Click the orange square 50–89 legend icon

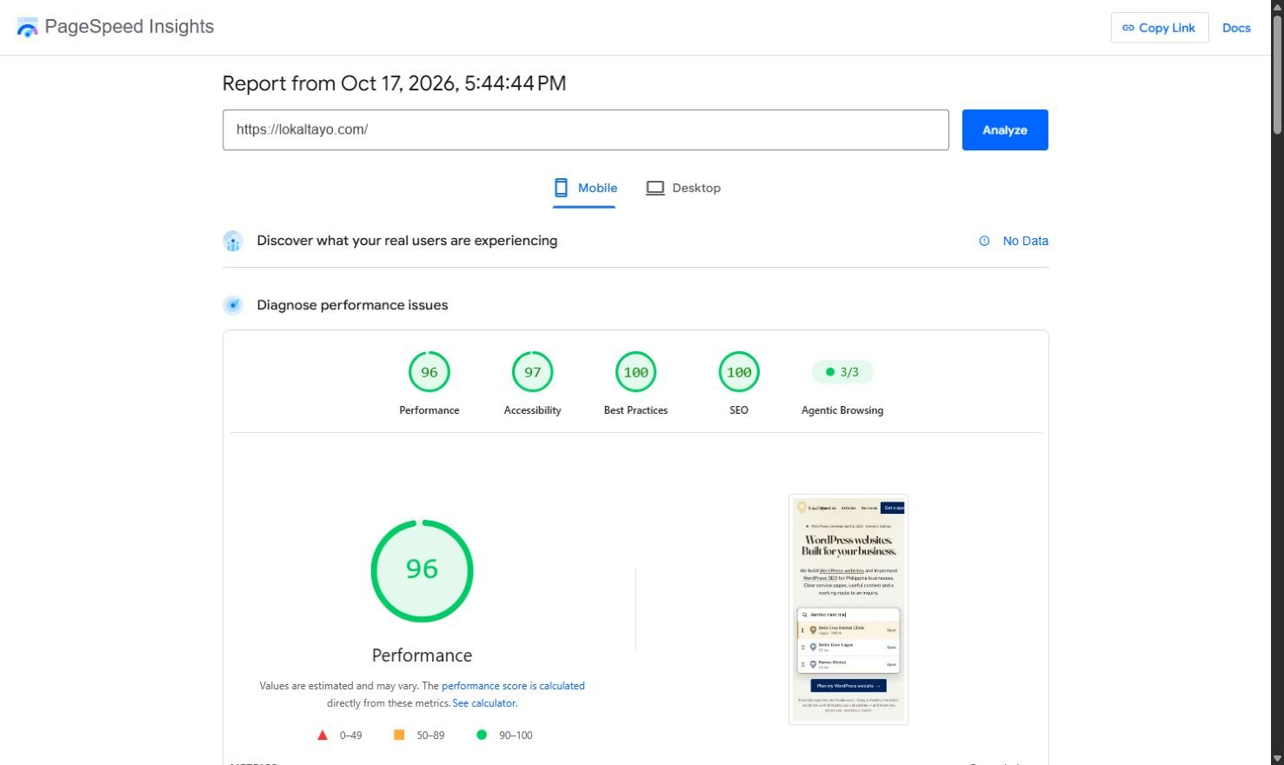(x=399, y=735)
